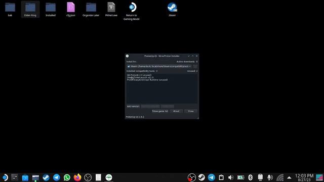The height and width of the screenshot is (182, 324).
Task: Click the Steam system tray icon
Action: [201, 177]
